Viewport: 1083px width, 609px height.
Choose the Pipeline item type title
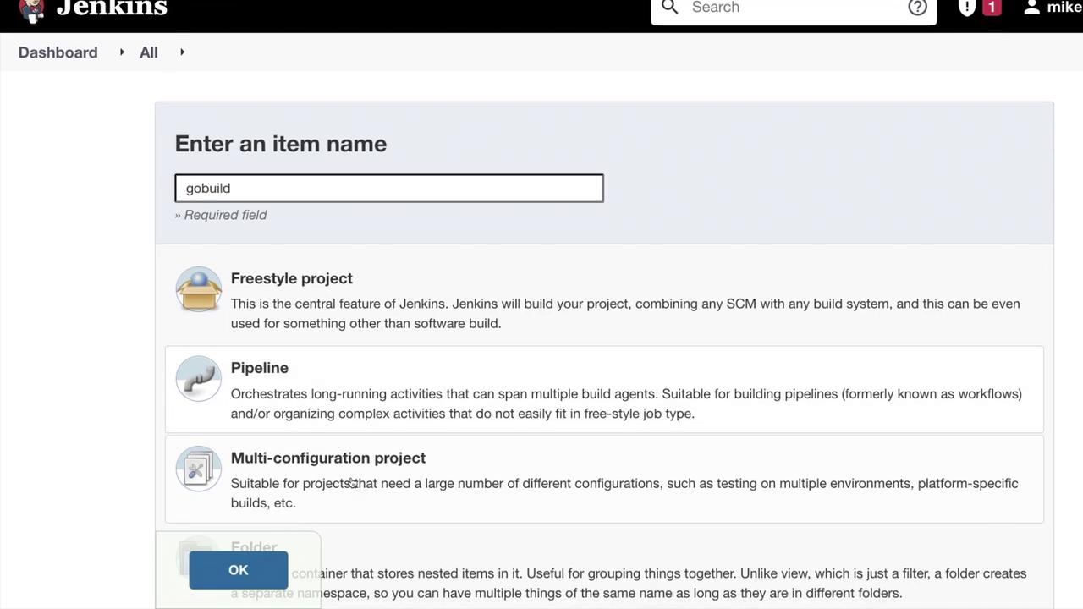[260, 368]
